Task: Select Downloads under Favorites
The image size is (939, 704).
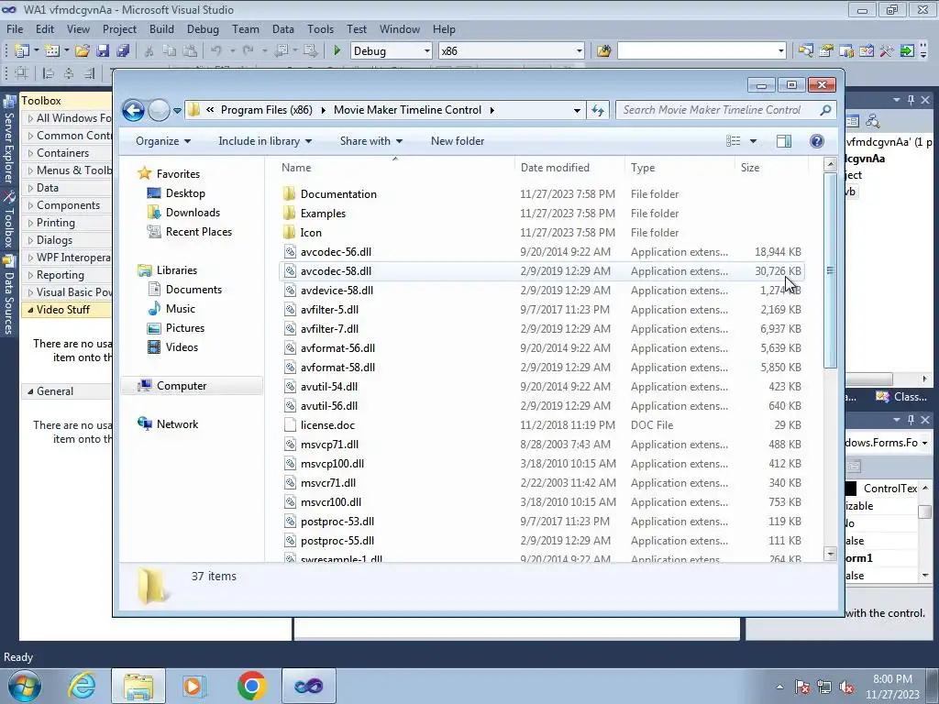Action: pyautogui.click(x=193, y=213)
